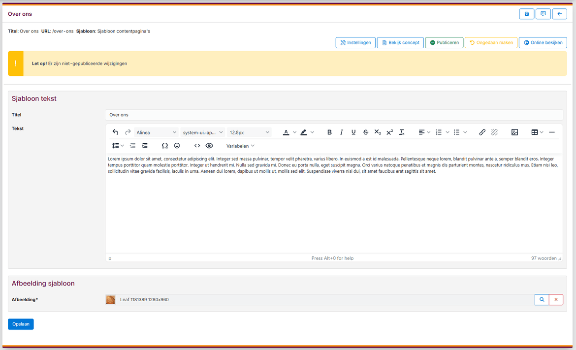Viewport: 576px width, 350px height.
Task: Click the Titel input field
Action: (333, 115)
